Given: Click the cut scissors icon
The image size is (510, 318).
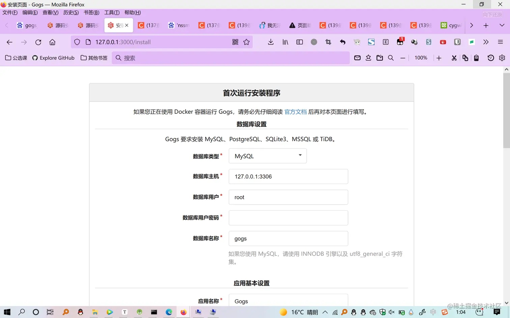Looking at the screenshot, I should (454, 58).
